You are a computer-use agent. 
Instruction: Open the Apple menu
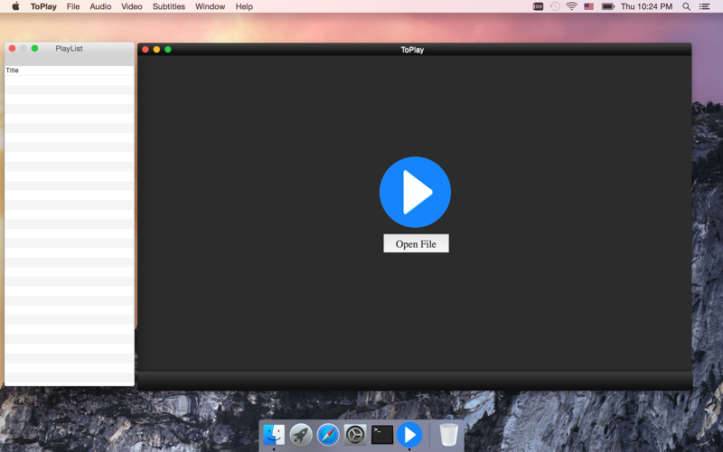(x=15, y=6)
